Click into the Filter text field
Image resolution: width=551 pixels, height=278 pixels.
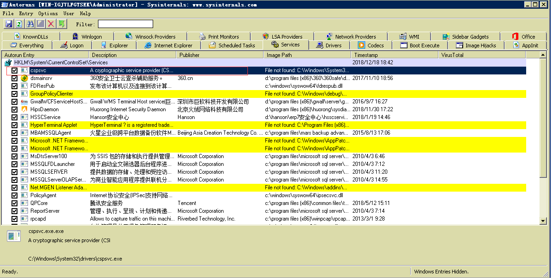(126, 24)
